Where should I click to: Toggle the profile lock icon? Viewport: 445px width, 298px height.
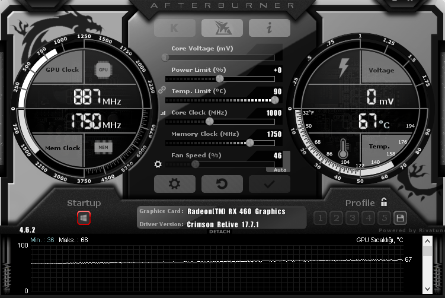384,202
